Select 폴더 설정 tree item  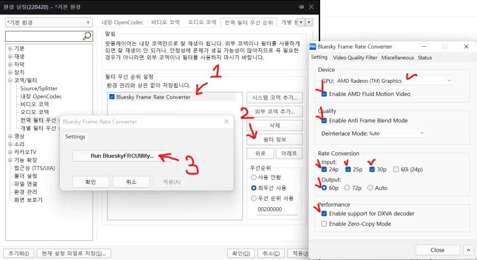pos(25,176)
